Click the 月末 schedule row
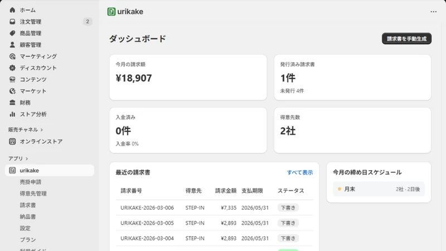This screenshot has width=446, height=251. (379, 189)
